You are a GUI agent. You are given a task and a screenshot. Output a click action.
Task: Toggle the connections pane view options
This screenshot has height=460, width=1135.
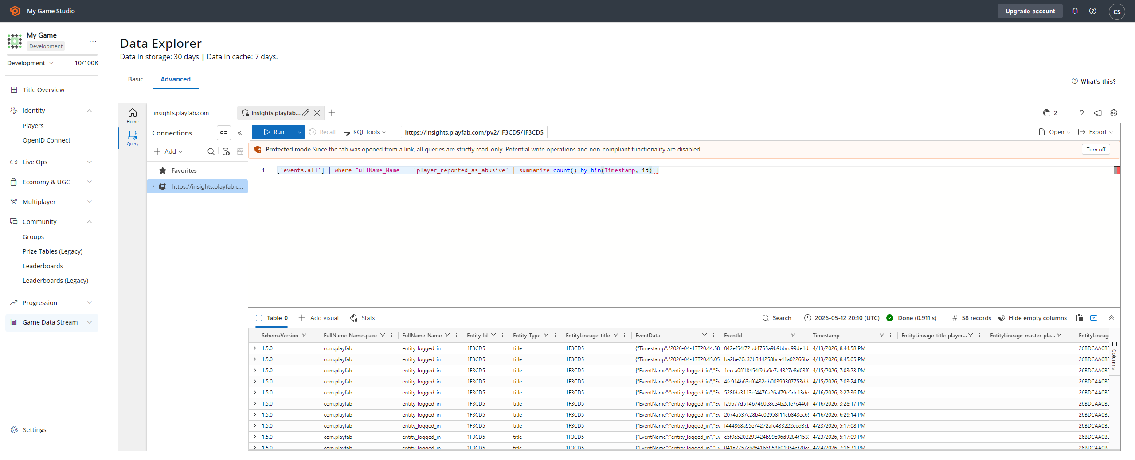[x=224, y=133]
